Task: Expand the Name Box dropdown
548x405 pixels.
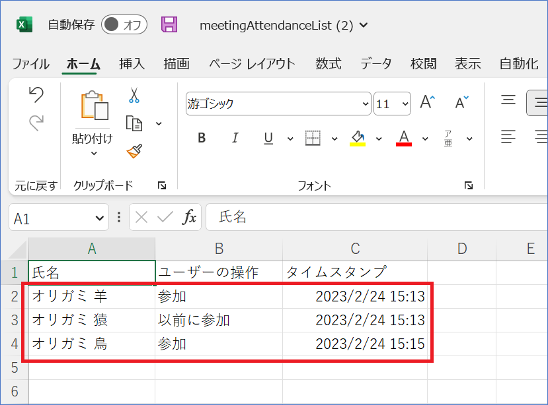Action: [100, 218]
